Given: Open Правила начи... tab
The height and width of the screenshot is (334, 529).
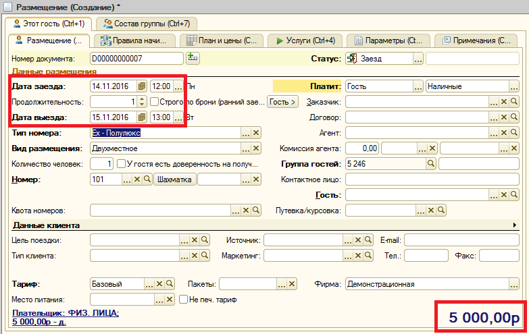Looking at the screenshot, I should [x=134, y=40].
